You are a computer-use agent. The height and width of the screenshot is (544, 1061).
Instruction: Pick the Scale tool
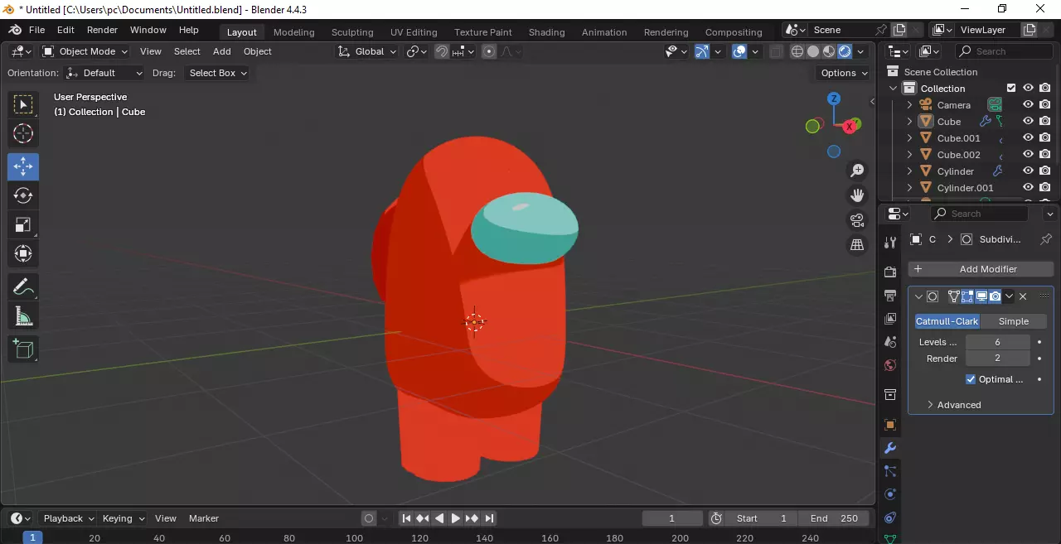tap(23, 224)
